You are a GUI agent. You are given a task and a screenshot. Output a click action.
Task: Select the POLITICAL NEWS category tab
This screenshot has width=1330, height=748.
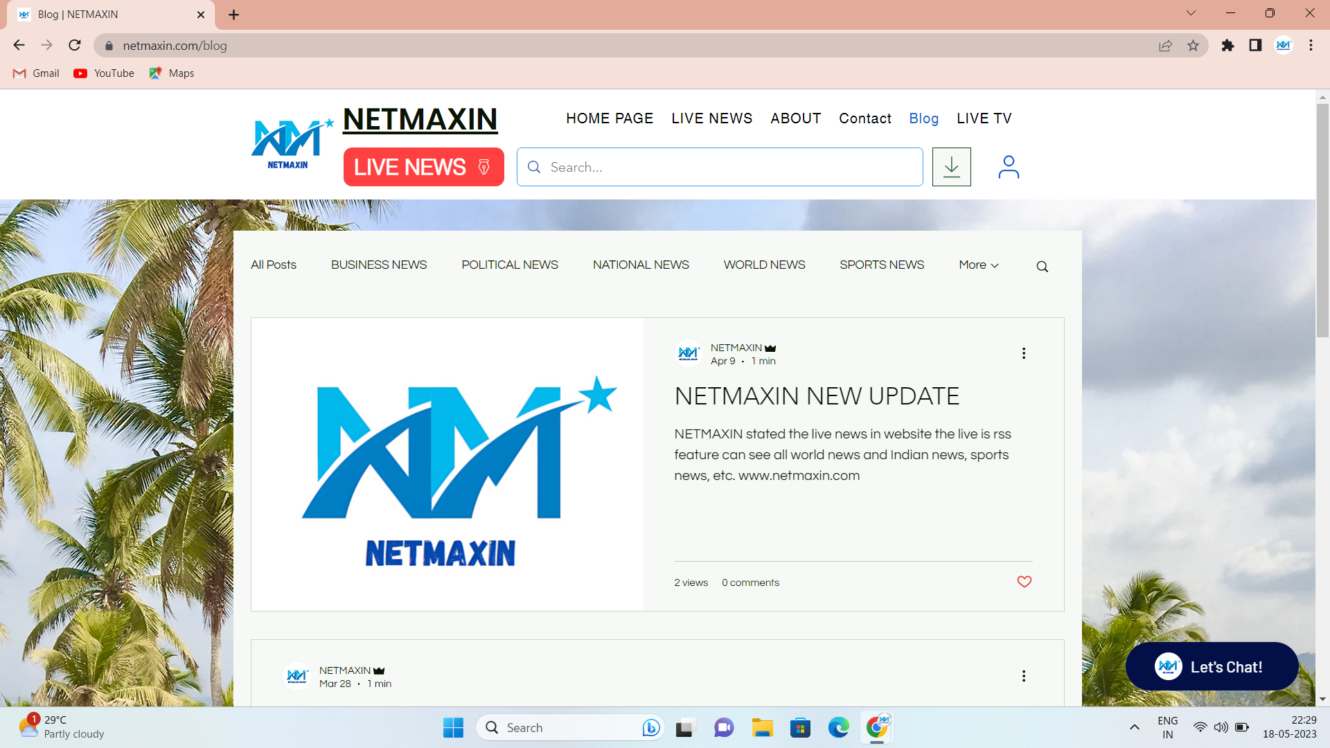(510, 265)
